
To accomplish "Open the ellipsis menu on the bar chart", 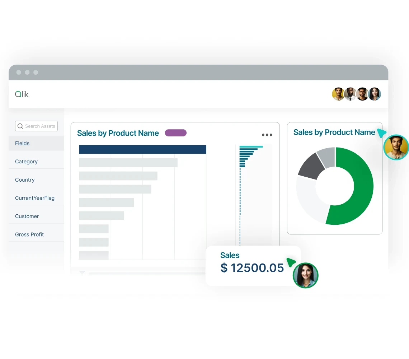I will [267, 135].
